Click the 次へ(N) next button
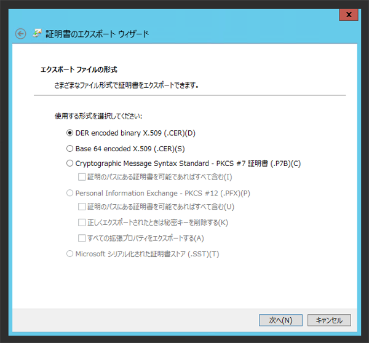Viewport: 369px width, 343px height. point(280,320)
